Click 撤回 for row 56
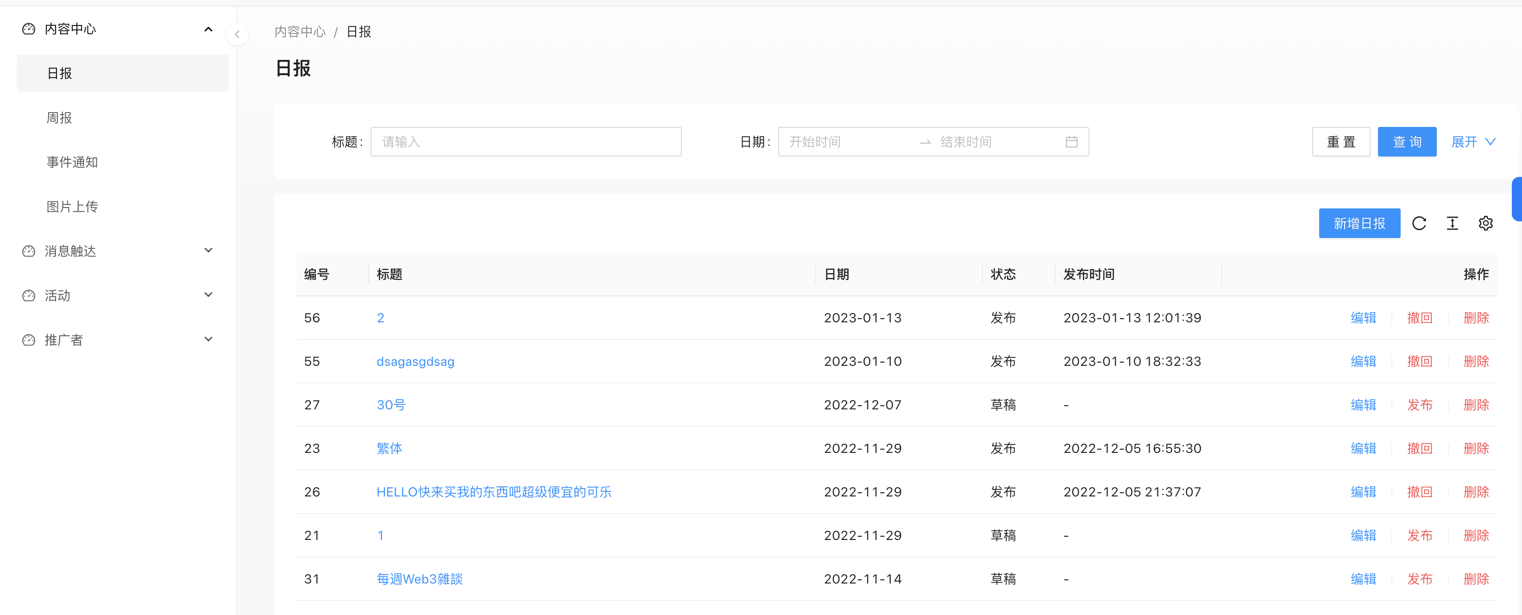 1419,318
